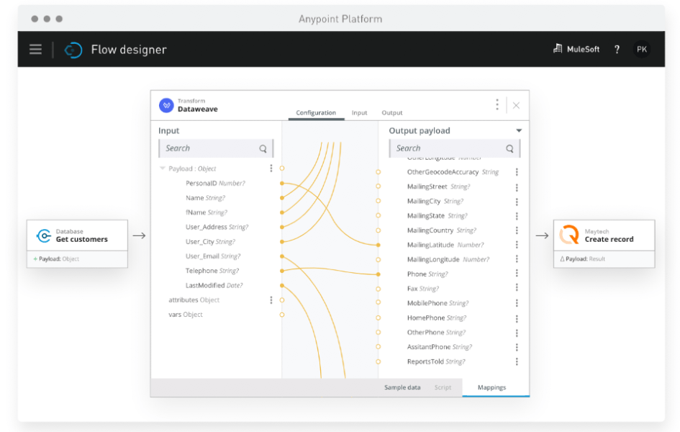Screen dimensions: 680x432
Task: Select the Get customers database card
Action: pyautogui.click(x=77, y=244)
